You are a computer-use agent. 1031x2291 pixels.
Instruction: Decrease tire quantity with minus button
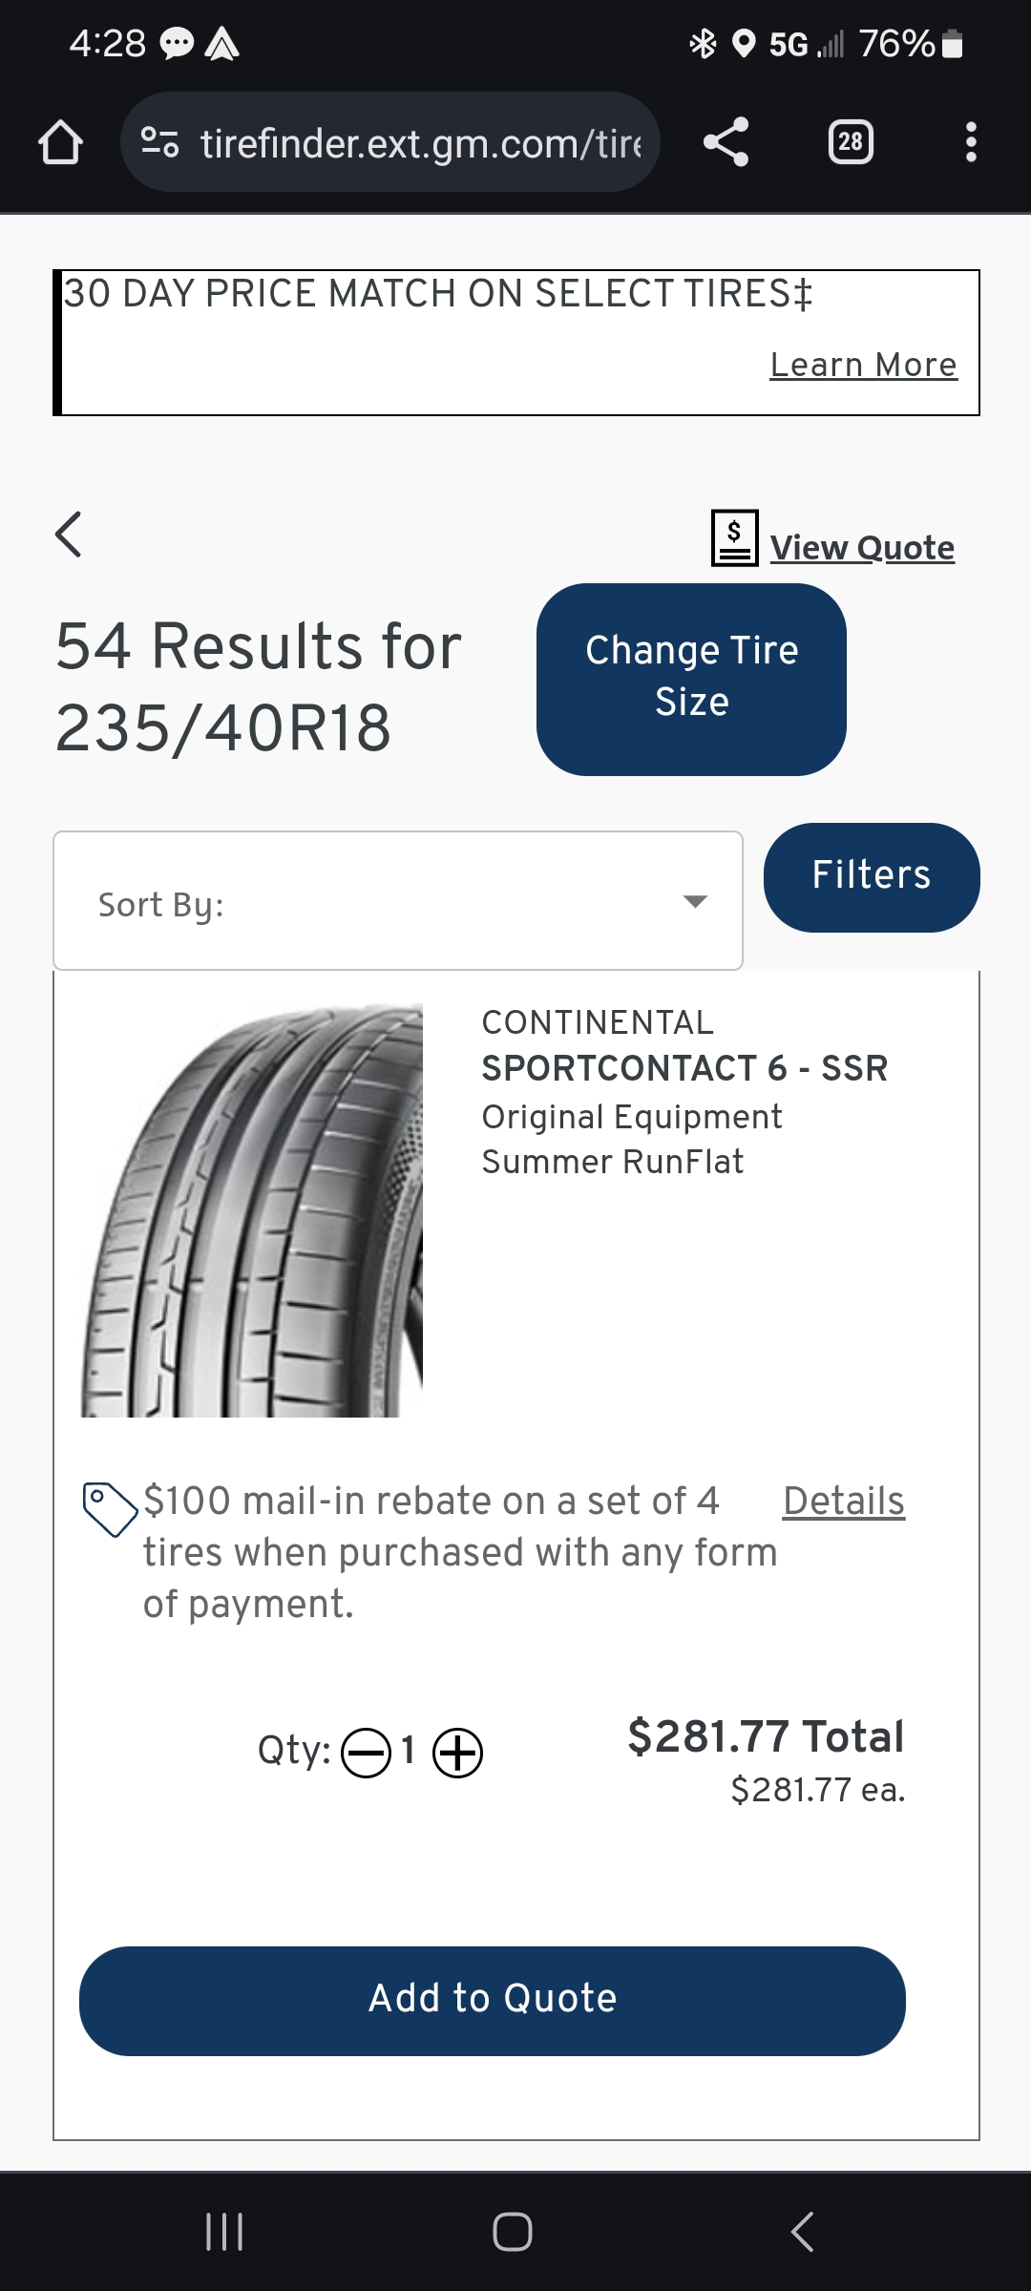click(x=366, y=1754)
